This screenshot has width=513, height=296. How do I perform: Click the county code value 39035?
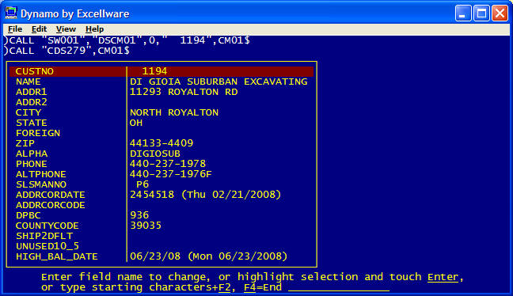point(146,226)
